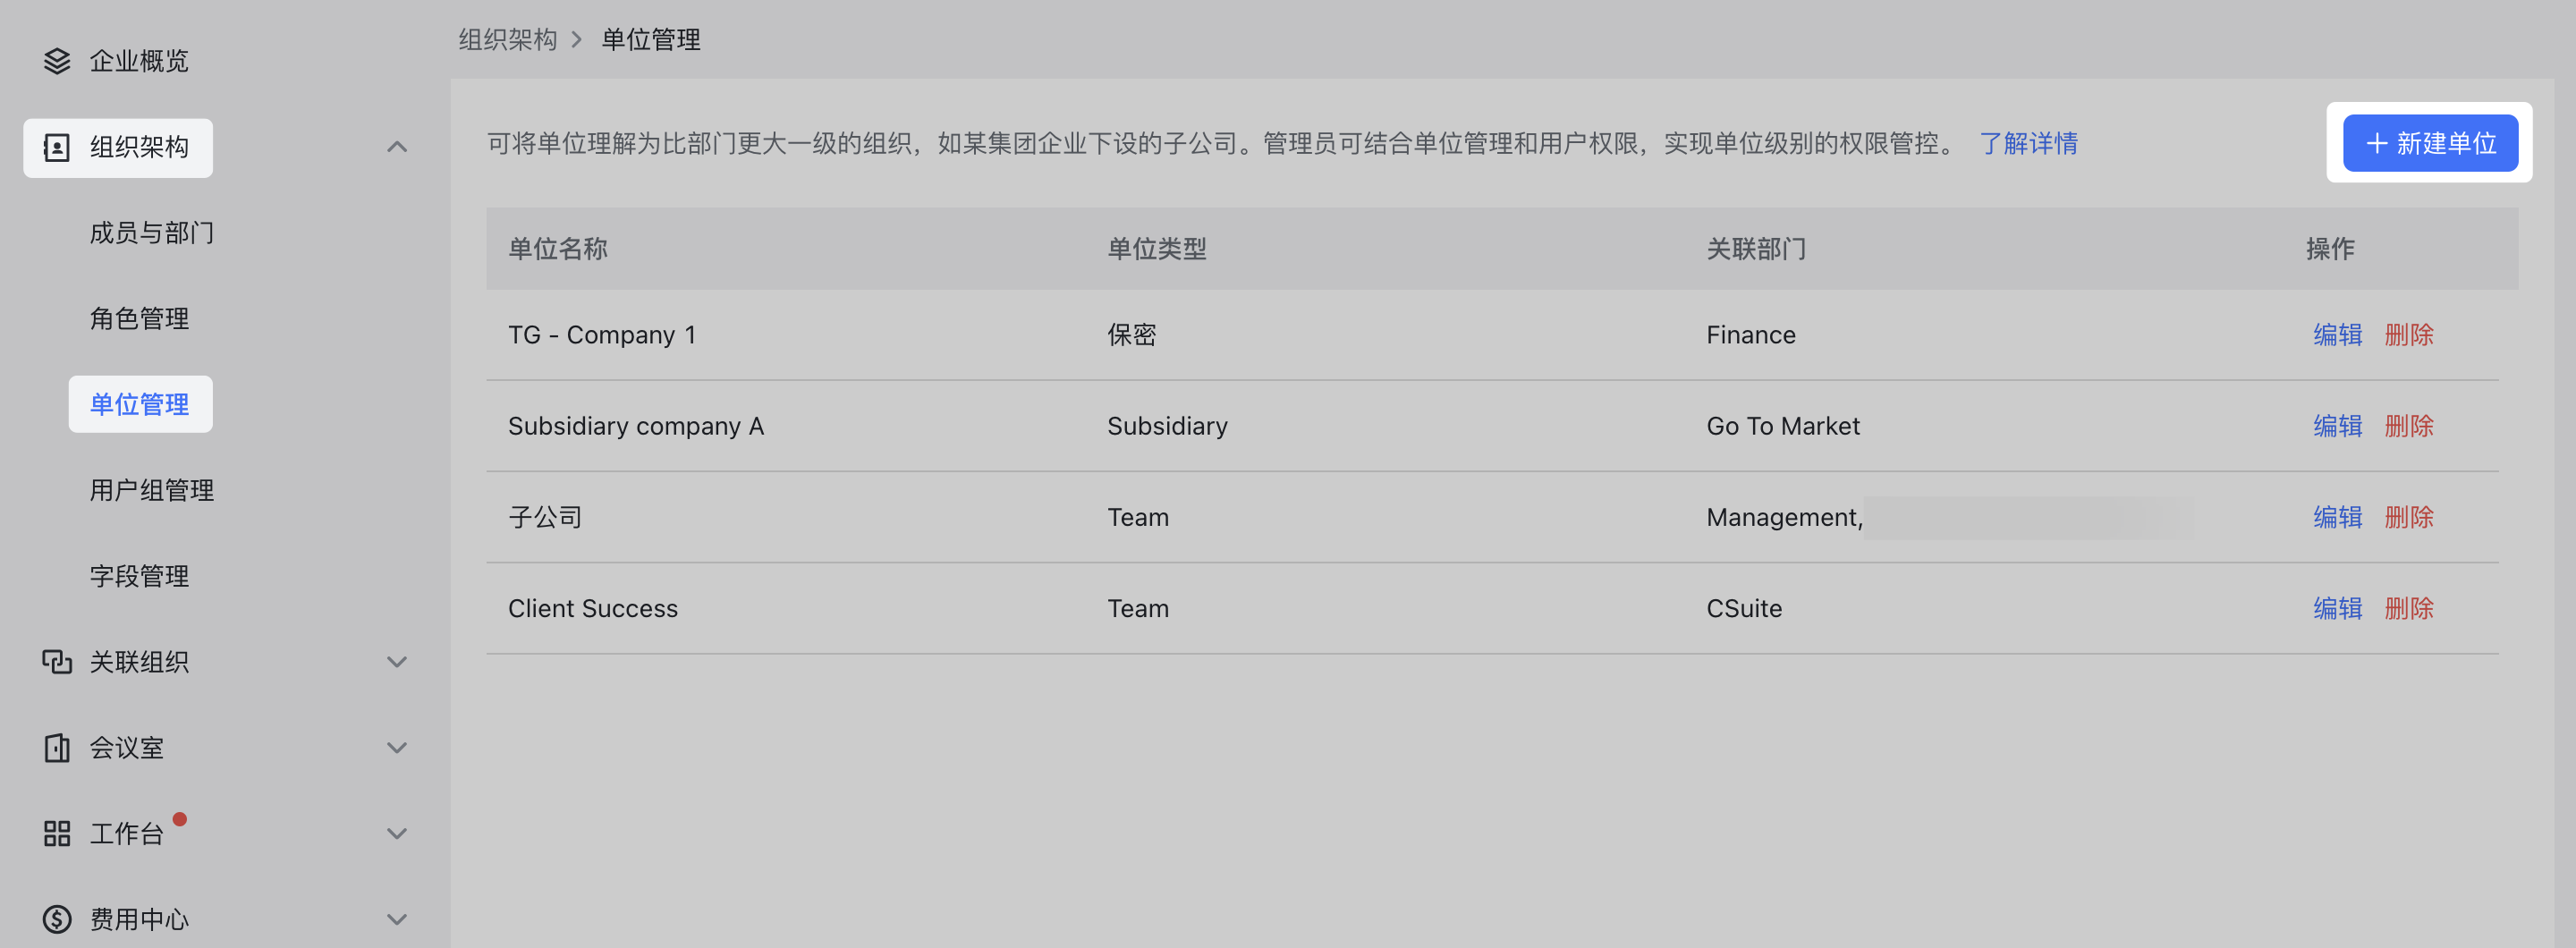Go to 字段管理 in sidebar
Screen dimensions: 2576x948
point(139,576)
